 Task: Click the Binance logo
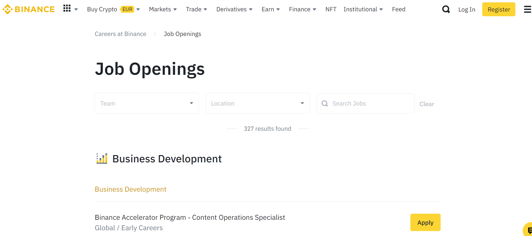(x=29, y=9)
